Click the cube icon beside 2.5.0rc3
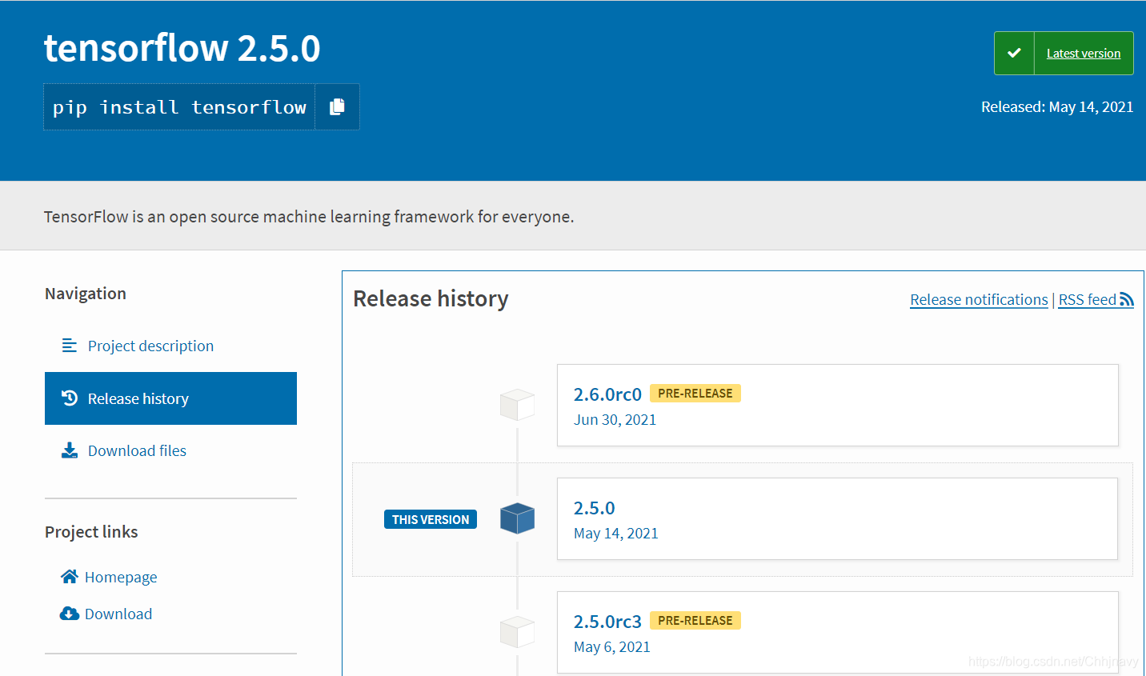This screenshot has height=676, width=1146. coord(517,631)
